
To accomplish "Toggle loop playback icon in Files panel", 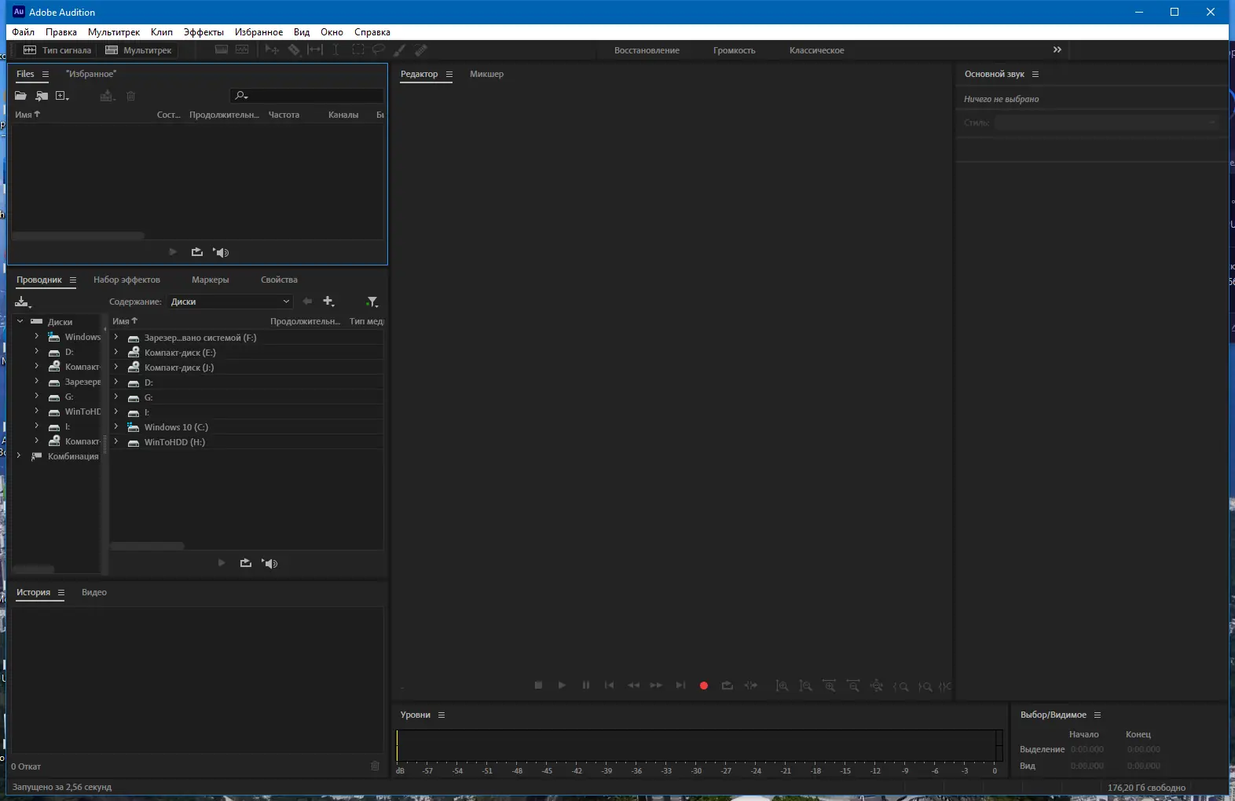I will (x=196, y=252).
